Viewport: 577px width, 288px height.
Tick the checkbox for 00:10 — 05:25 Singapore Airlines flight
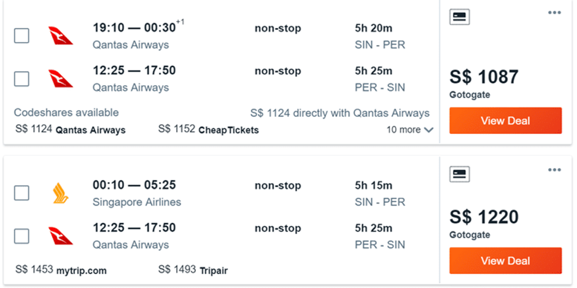click(21, 193)
